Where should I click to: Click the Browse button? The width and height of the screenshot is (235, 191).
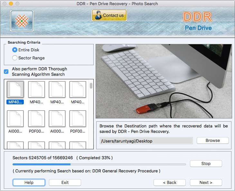(x=213, y=141)
